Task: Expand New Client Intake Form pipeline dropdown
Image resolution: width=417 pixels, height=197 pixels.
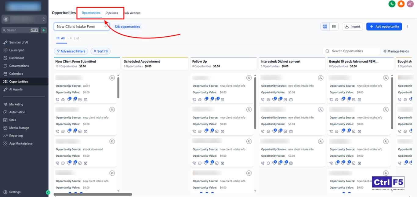Action: click(x=82, y=27)
